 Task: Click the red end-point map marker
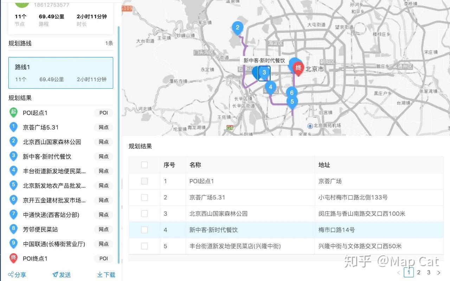(298, 68)
